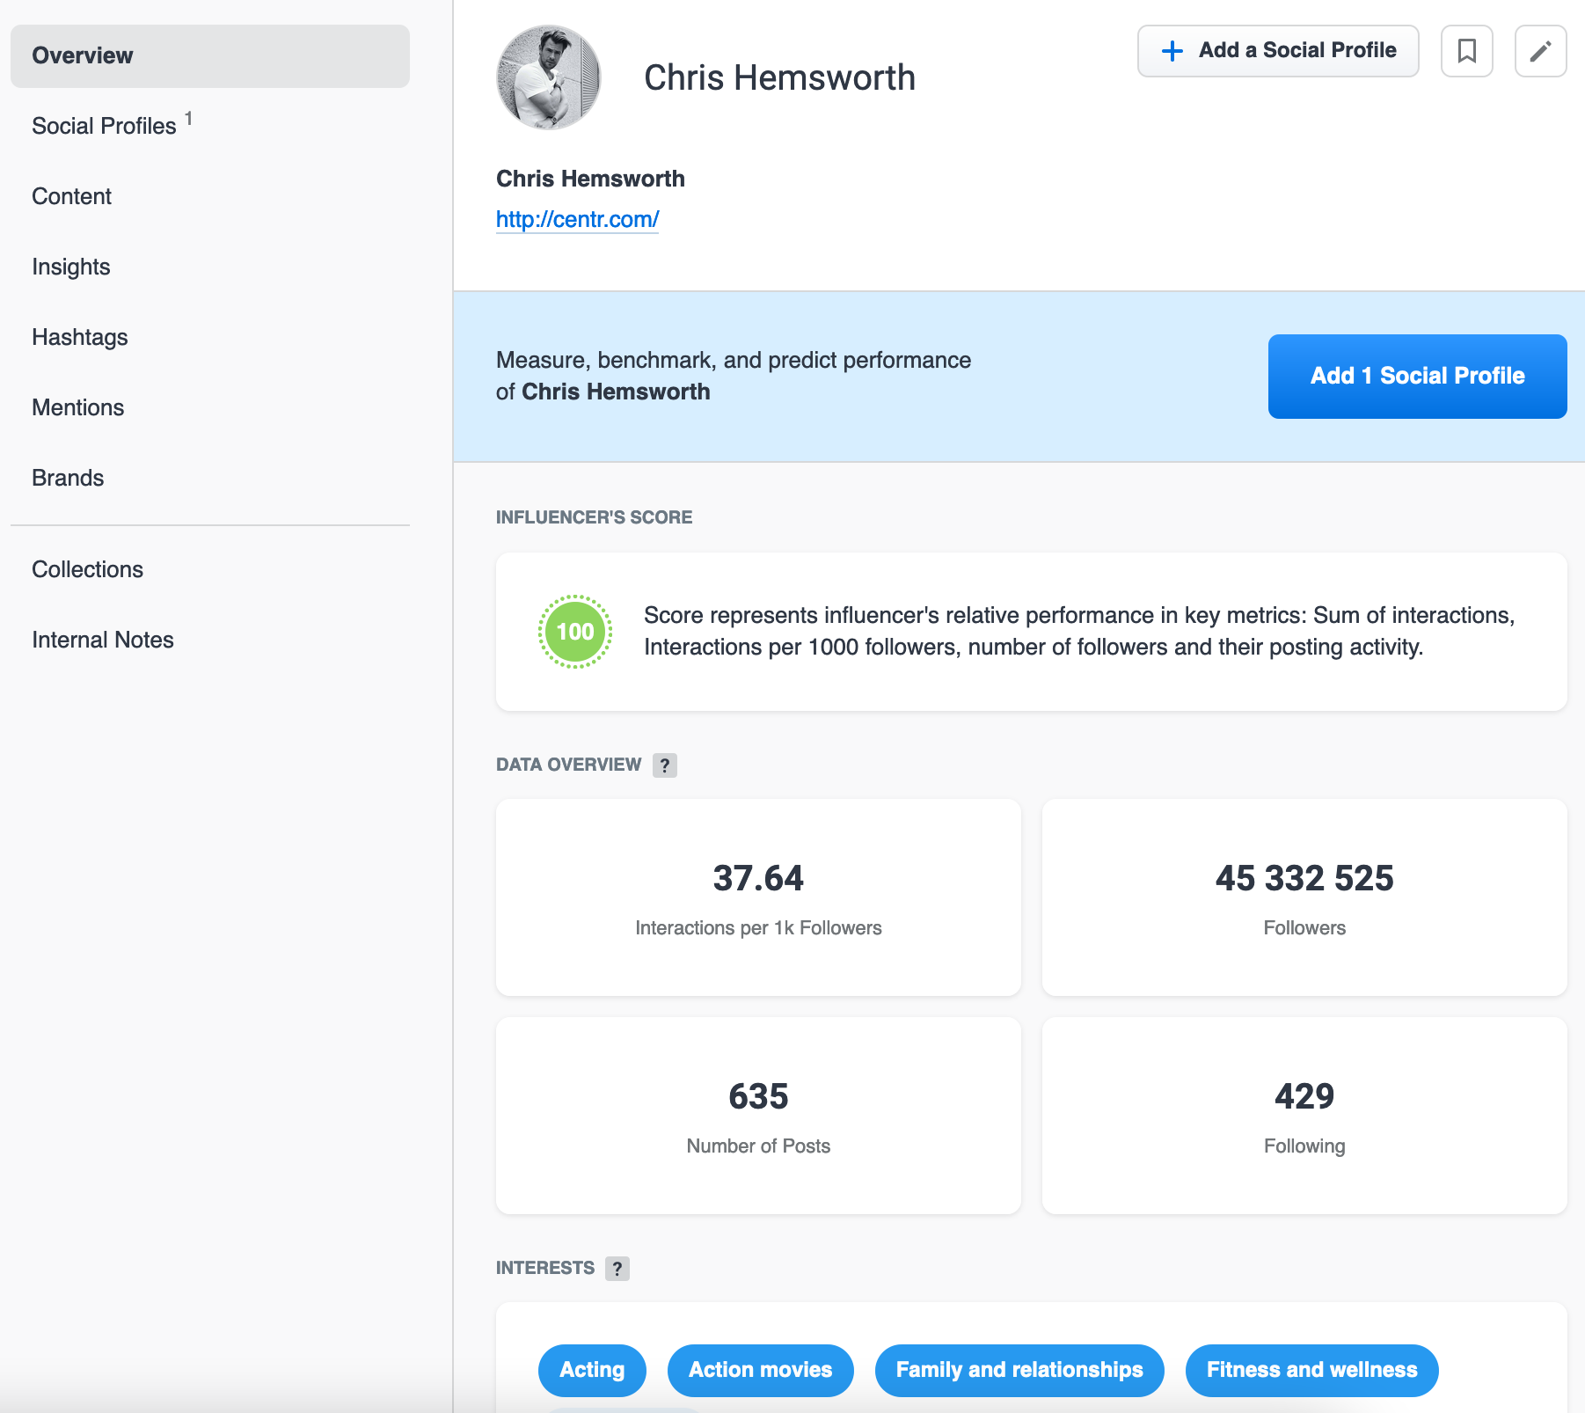Navigate to Hashtags

coord(80,337)
